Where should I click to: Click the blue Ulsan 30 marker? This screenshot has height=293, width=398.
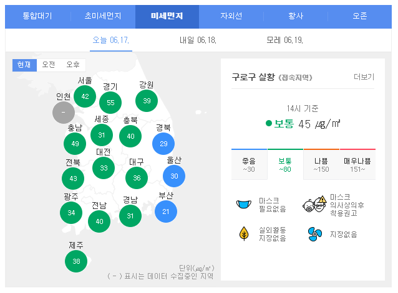tap(174, 176)
